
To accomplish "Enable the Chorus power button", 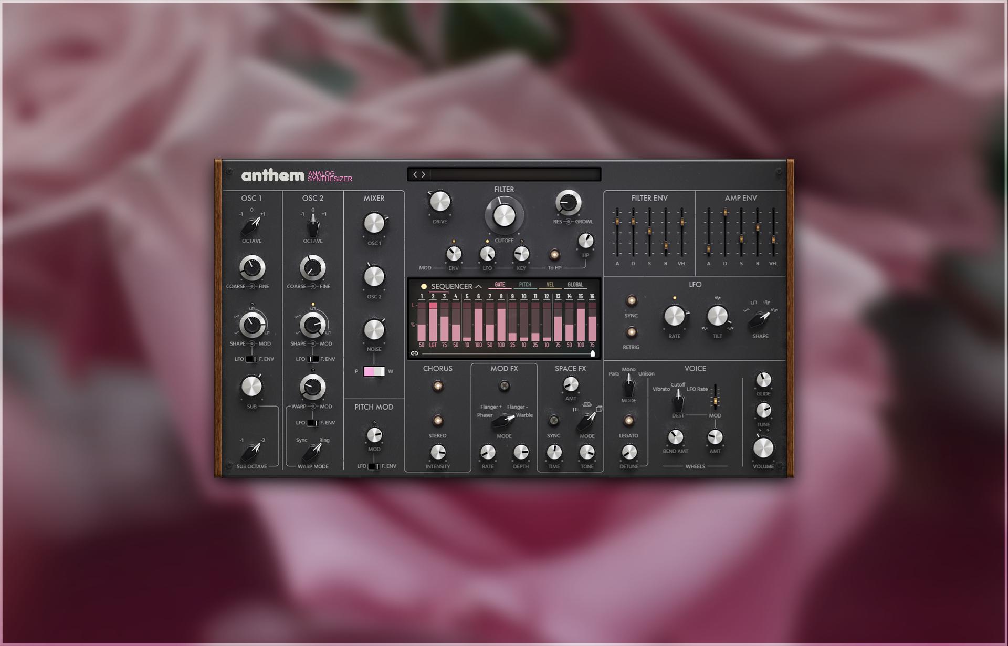I will [438, 387].
